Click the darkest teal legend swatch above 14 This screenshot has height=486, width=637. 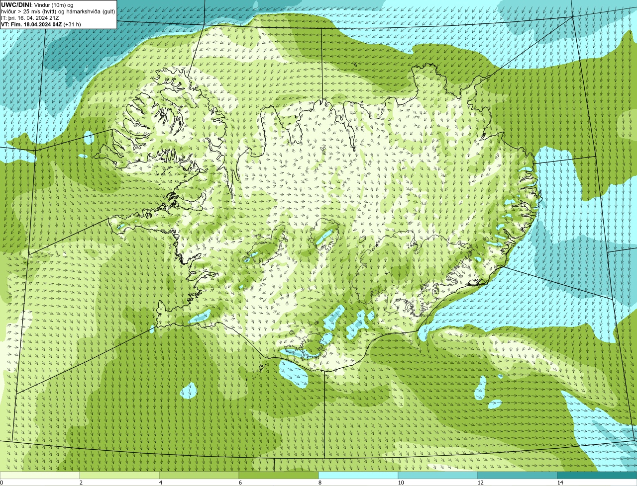[x=597, y=475]
